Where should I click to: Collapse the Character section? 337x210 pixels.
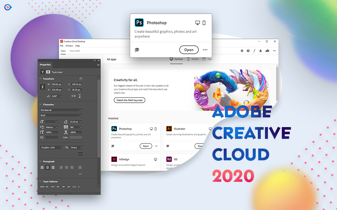point(40,104)
